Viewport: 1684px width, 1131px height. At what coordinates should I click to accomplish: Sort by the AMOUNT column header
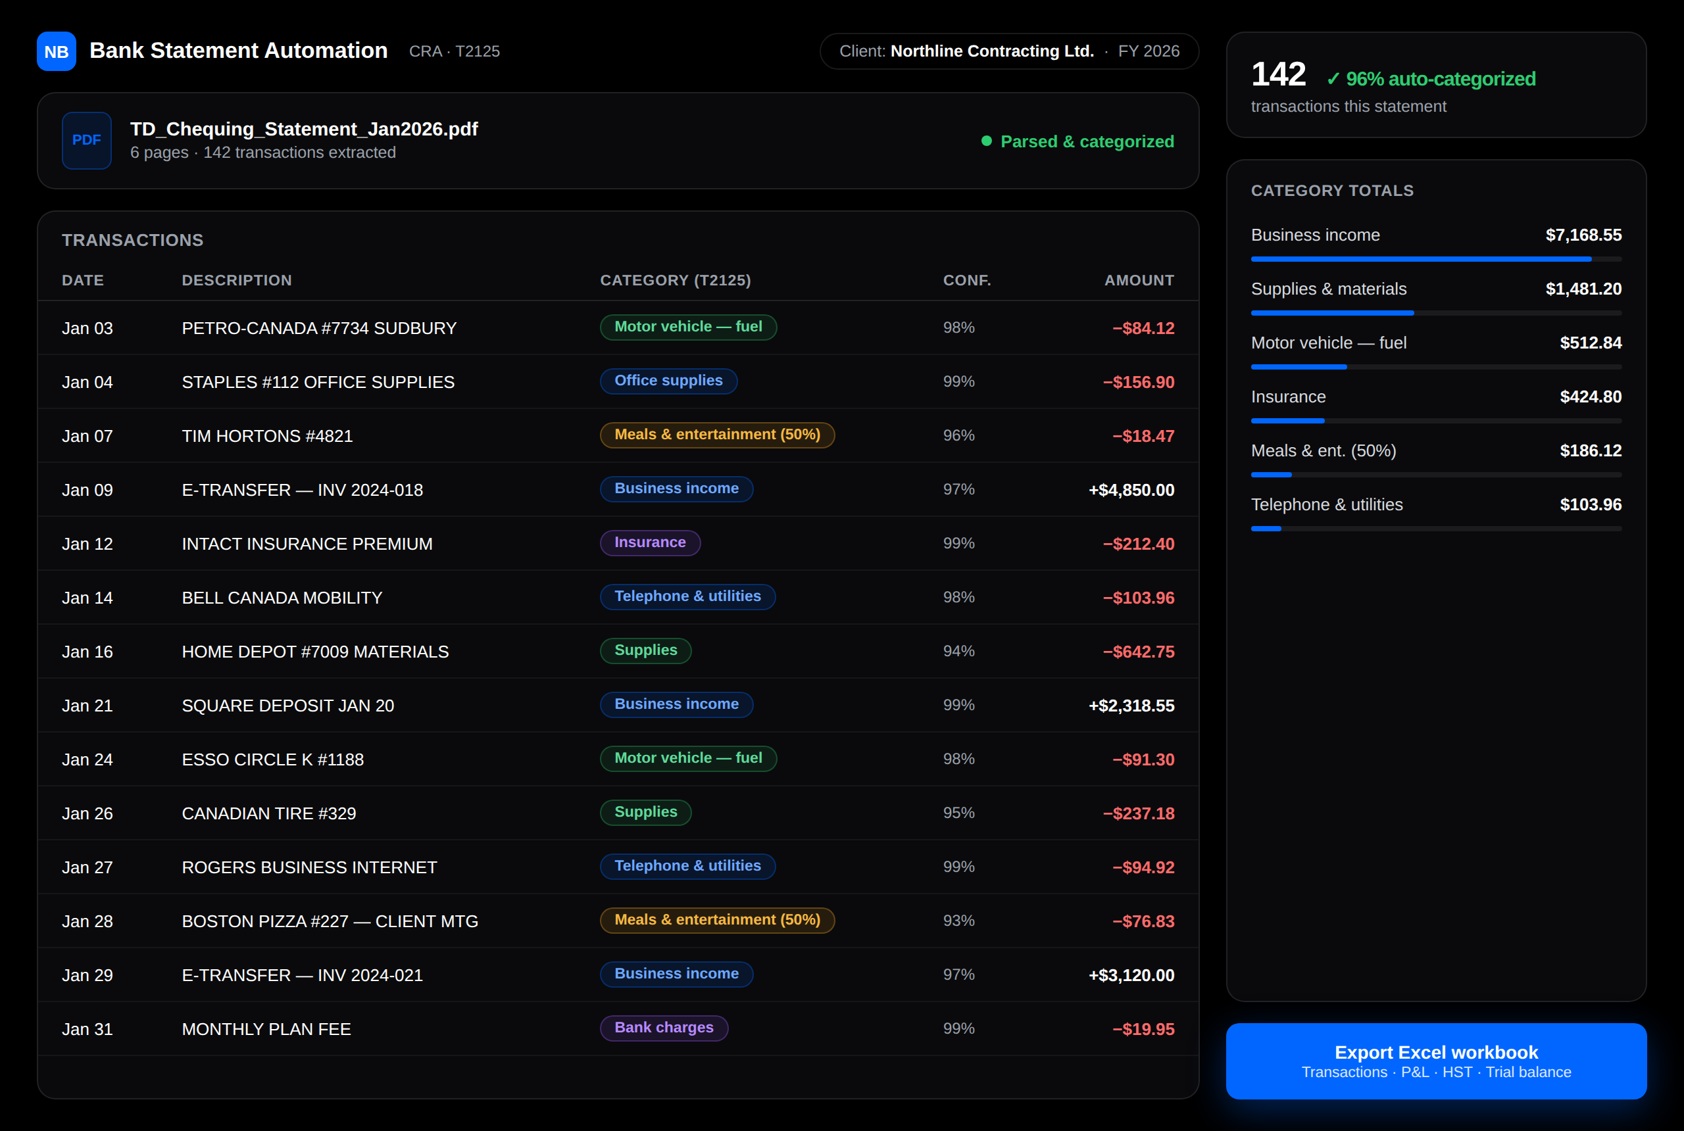click(x=1139, y=281)
